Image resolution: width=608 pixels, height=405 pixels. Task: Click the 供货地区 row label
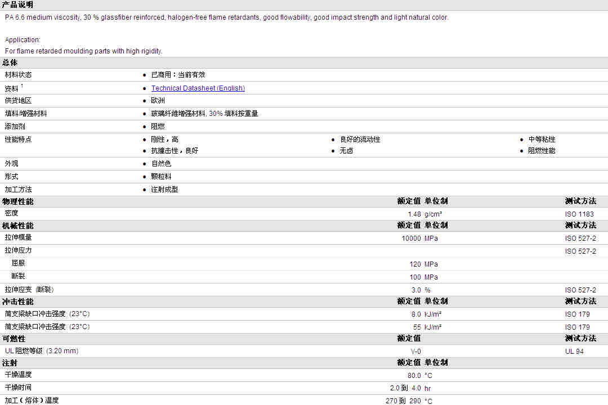coord(18,100)
